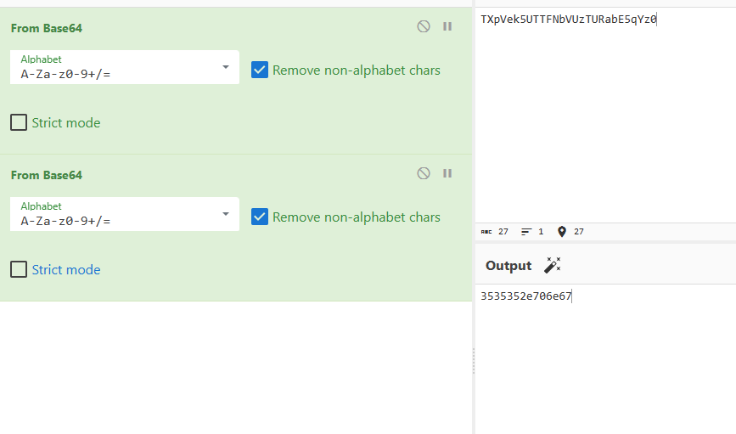Set breakpoint on first From Base64 operation
The image size is (736, 434).
(x=447, y=27)
